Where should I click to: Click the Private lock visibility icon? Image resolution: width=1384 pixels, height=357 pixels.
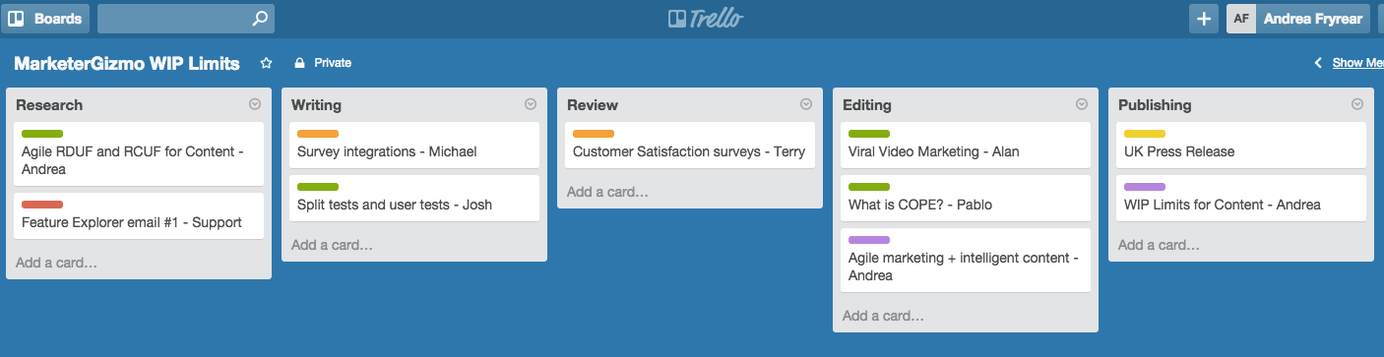[299, 63]
